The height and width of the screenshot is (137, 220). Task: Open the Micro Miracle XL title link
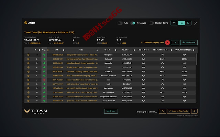(x=82, y=92)
